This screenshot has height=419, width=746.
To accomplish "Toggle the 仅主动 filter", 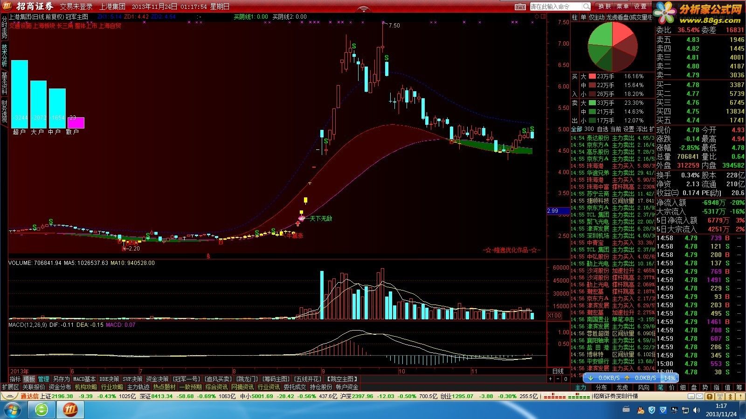I will tap(596, 17).
